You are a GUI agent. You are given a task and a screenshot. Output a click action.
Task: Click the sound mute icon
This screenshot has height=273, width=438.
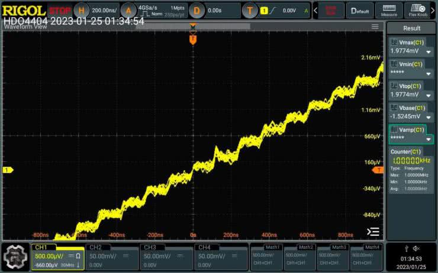(416, 248)
